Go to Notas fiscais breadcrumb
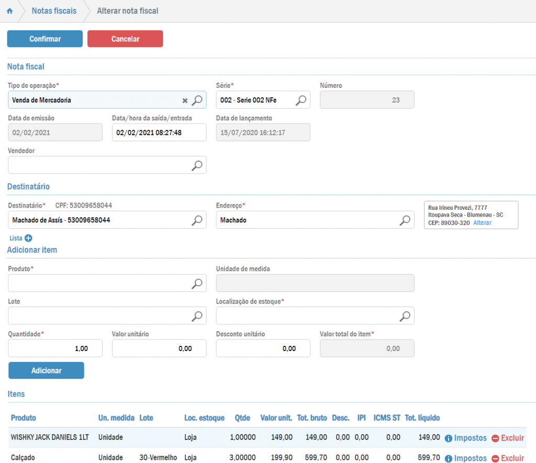Viewport: 536px width, 463px height. click(53, 11)
